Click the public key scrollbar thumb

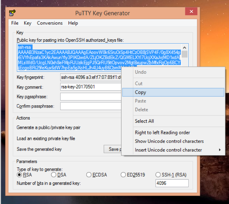coord(185,54)
